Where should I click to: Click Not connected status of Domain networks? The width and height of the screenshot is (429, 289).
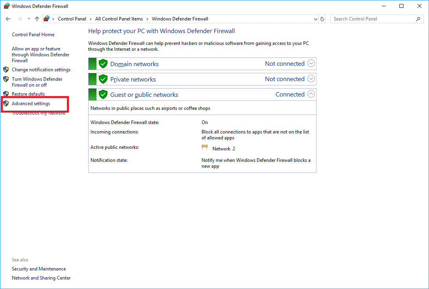point(285,63)
